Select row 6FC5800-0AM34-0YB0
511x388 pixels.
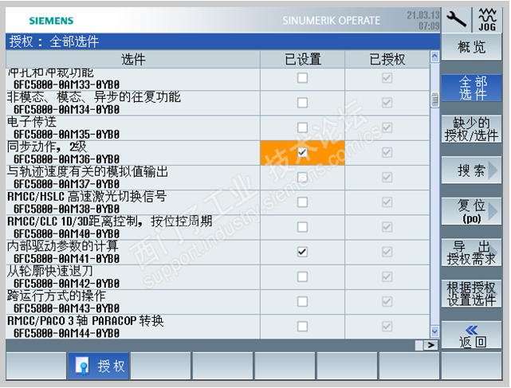(218, 103)
